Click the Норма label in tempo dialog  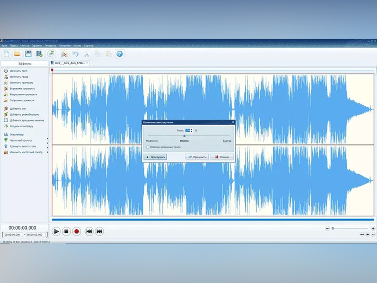(x=184, y=141)
